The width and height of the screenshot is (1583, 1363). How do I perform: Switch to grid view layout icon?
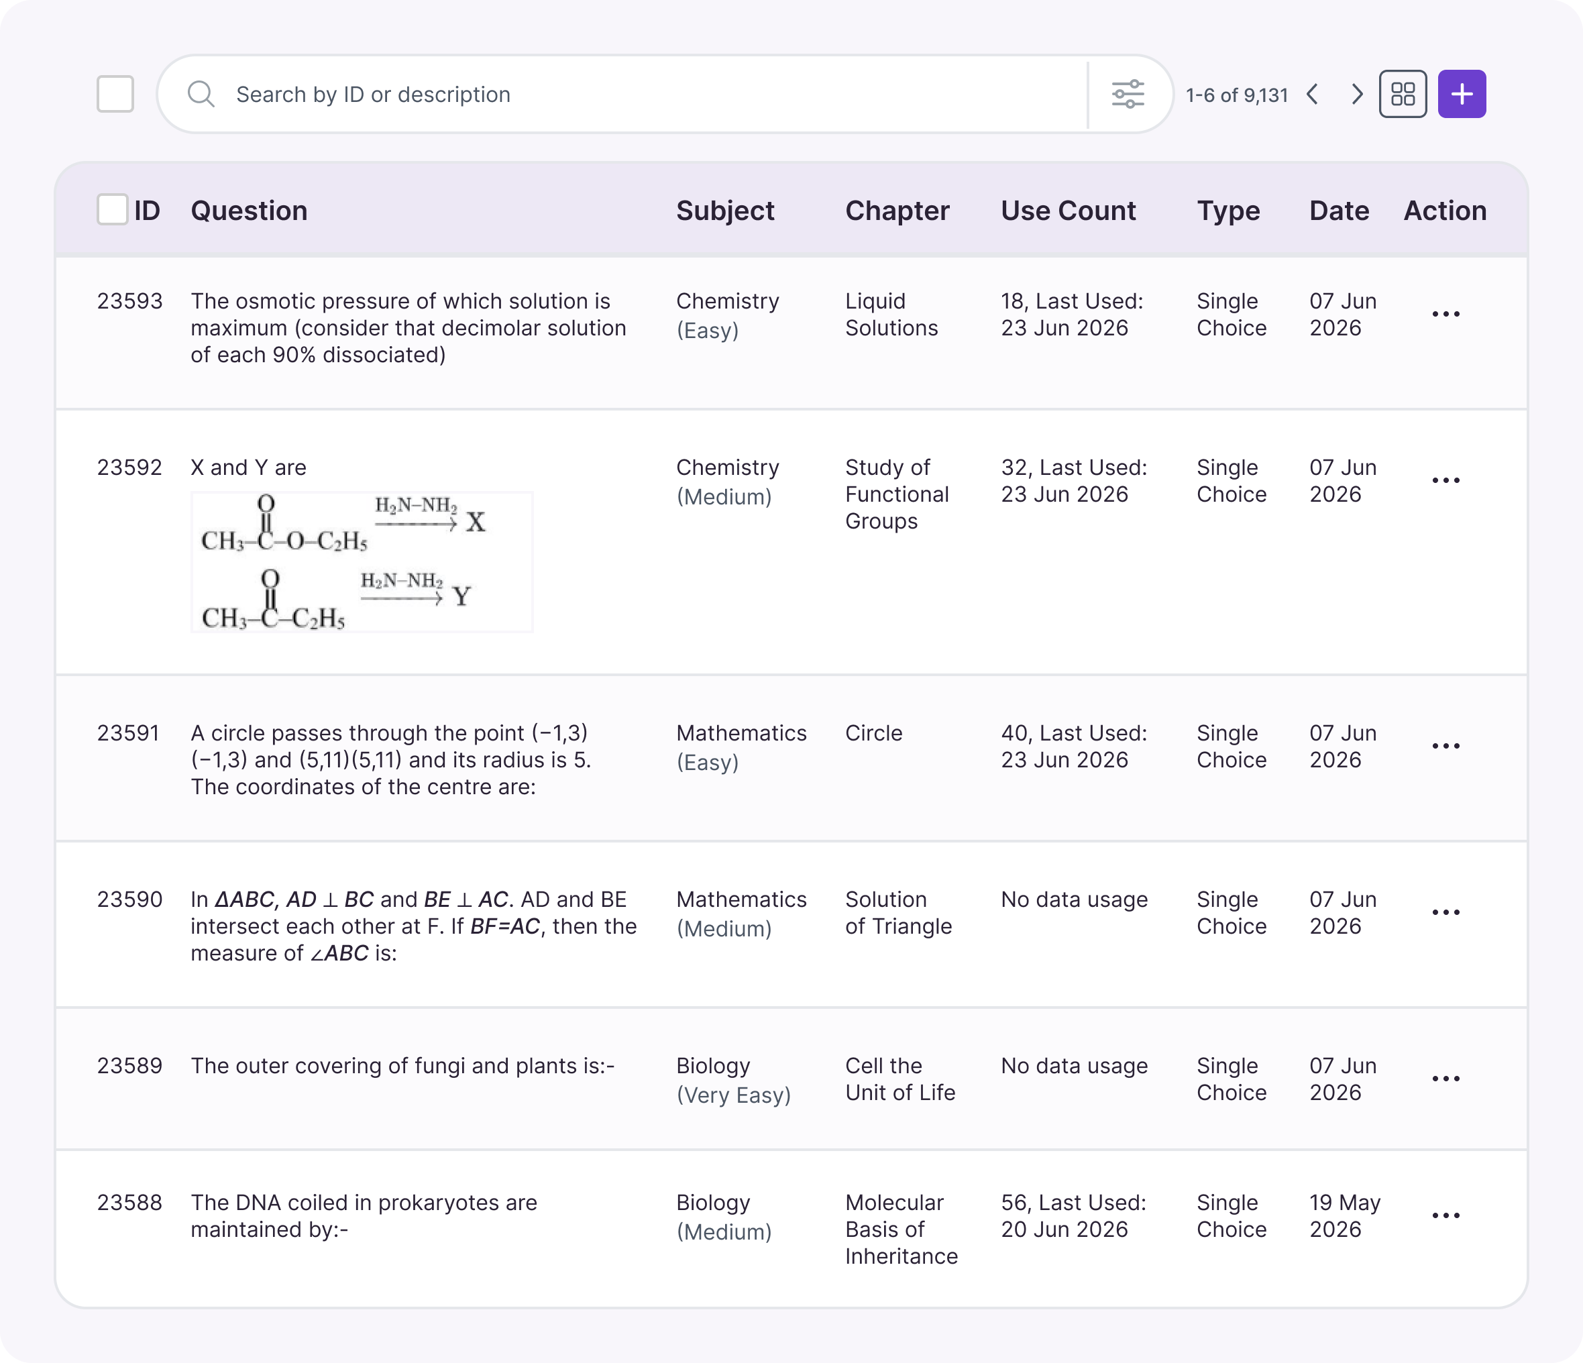[x=1403, y=94]
